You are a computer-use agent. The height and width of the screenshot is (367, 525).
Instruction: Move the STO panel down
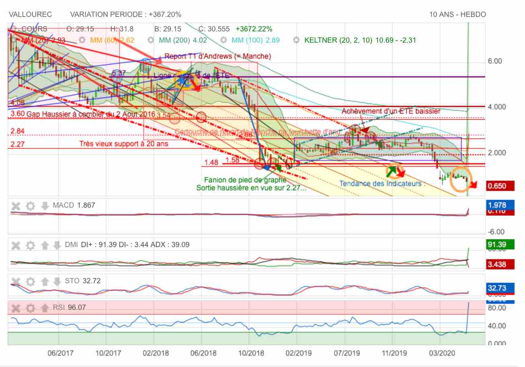[57, 281]
